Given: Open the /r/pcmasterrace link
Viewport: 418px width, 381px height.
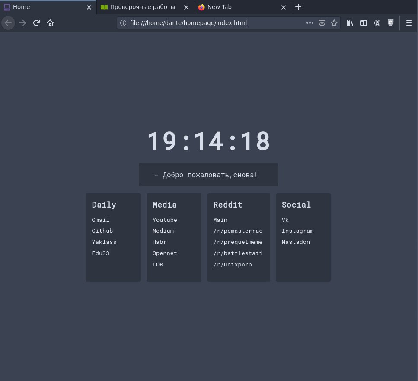Looking at the screenshot, I should coord(237,231).
